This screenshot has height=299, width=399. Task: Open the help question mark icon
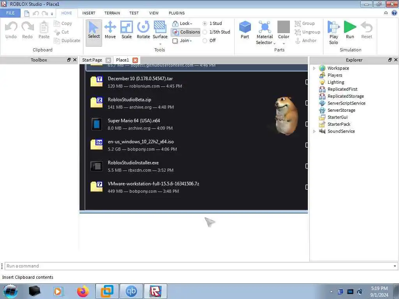[x=394, y=13]
